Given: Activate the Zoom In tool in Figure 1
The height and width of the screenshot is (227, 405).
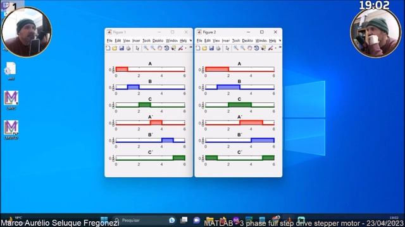Looking at the screenshot, I should click(146, 48).
